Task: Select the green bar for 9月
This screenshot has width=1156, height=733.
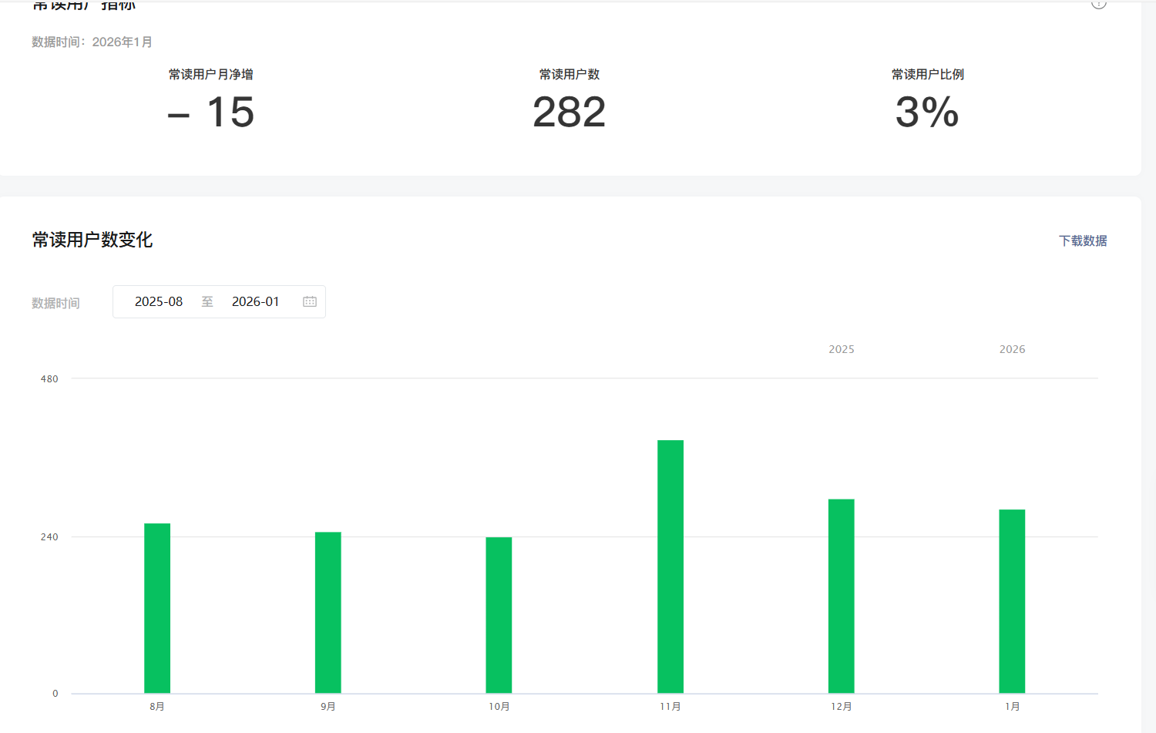Action: tap(328, 613)
